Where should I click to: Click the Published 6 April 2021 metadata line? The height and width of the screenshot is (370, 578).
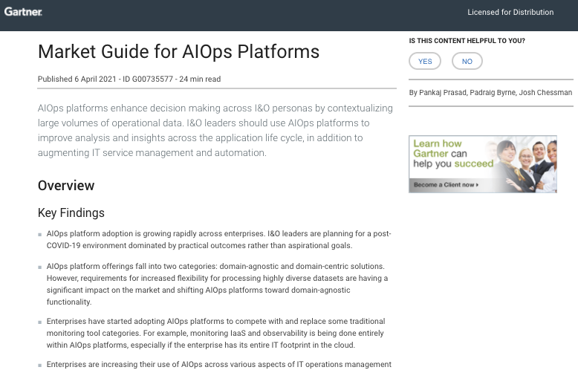tap(129, 79)
